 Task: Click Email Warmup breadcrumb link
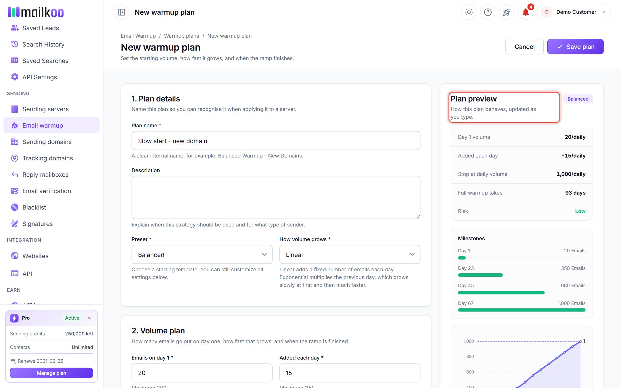click(x=138, y=36)
